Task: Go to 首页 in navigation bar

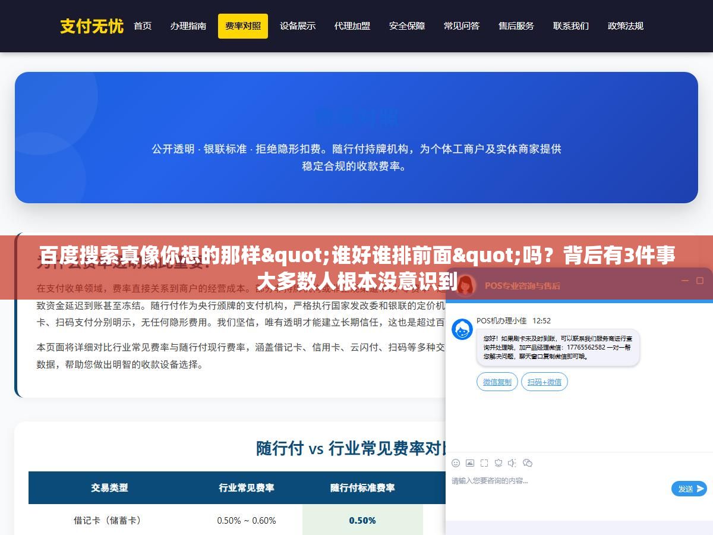Action: coord(143,26)
